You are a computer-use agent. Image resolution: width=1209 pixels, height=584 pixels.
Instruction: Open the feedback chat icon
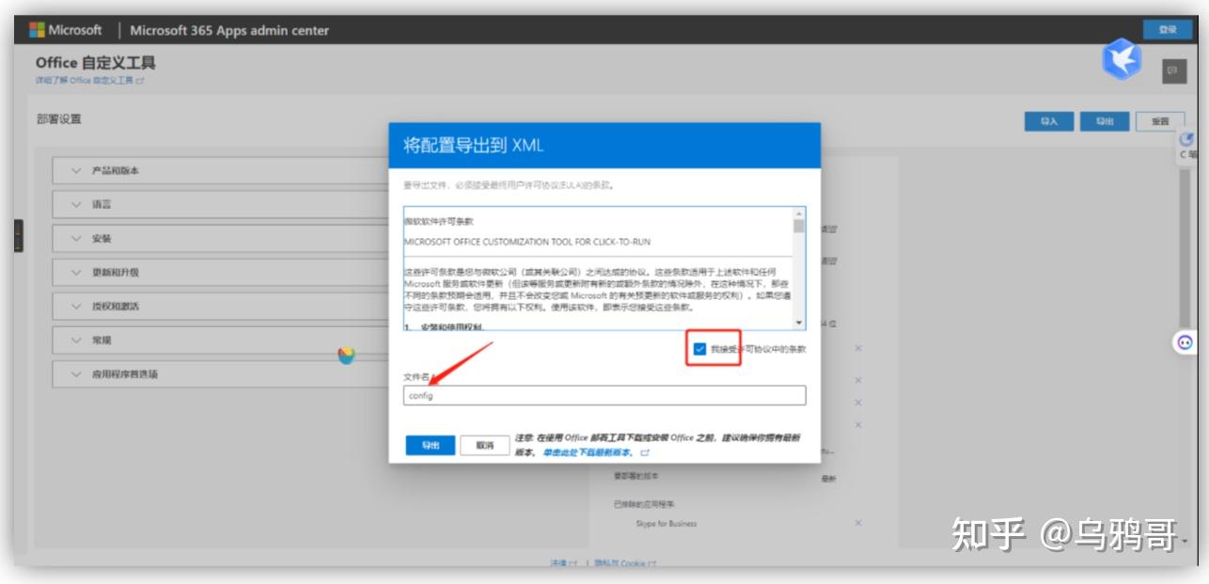[1172, 71]
